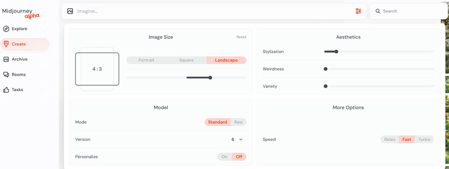Click the Archive picture icon
The width and height of the screenshot is (449, 169).
(6, 59)
